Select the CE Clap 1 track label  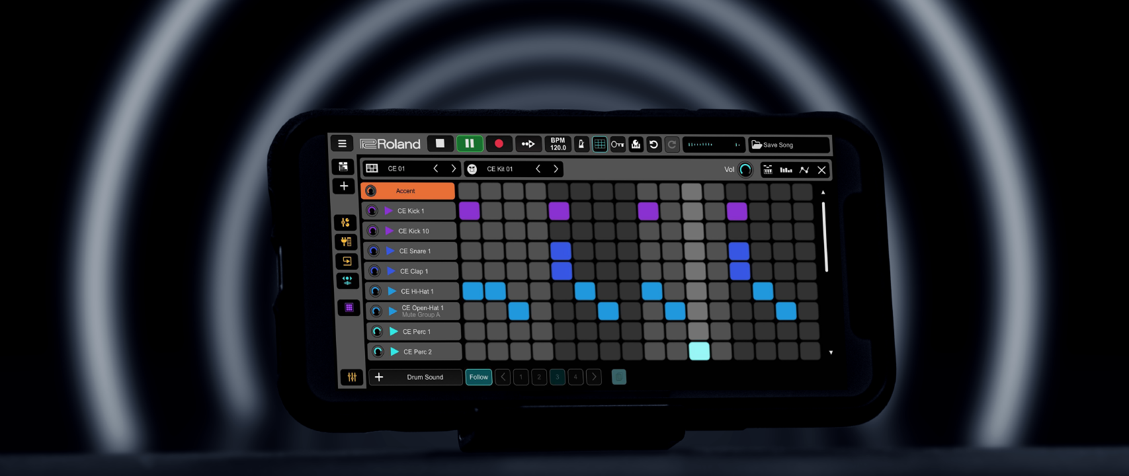[414, 271]
